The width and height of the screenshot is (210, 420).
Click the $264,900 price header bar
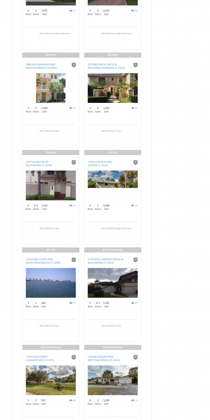51,55
